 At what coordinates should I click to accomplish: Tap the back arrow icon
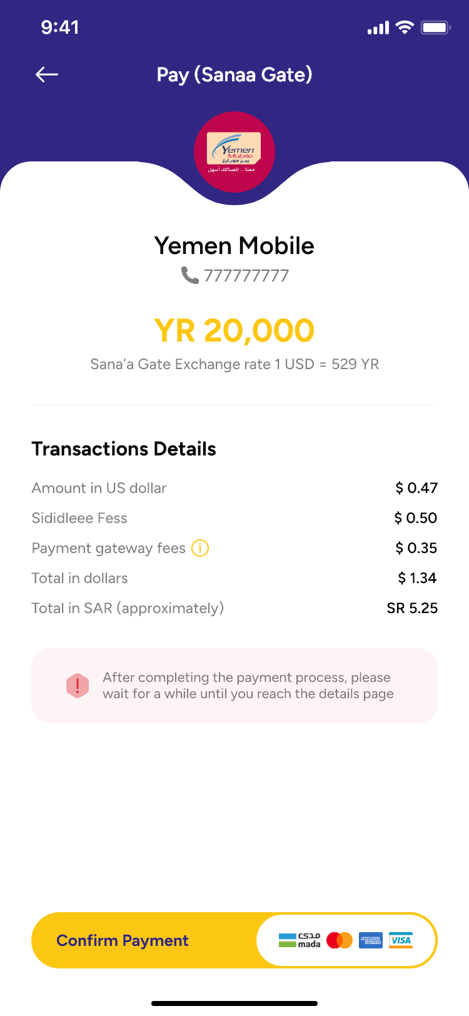47,75
